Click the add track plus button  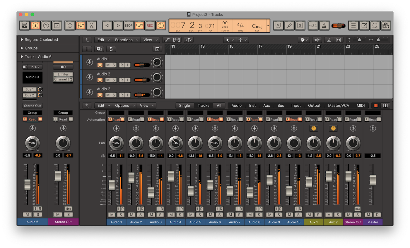87,49
